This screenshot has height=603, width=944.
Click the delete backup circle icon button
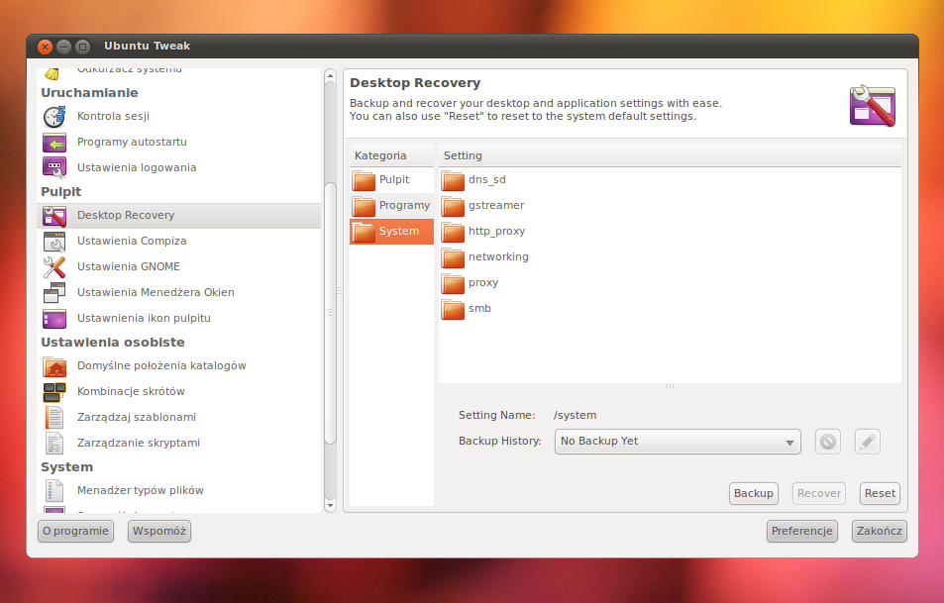(828, 442)
